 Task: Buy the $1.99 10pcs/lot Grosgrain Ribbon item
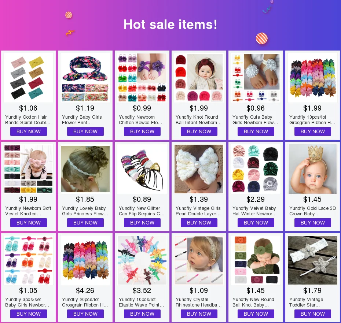pos(312,131)
